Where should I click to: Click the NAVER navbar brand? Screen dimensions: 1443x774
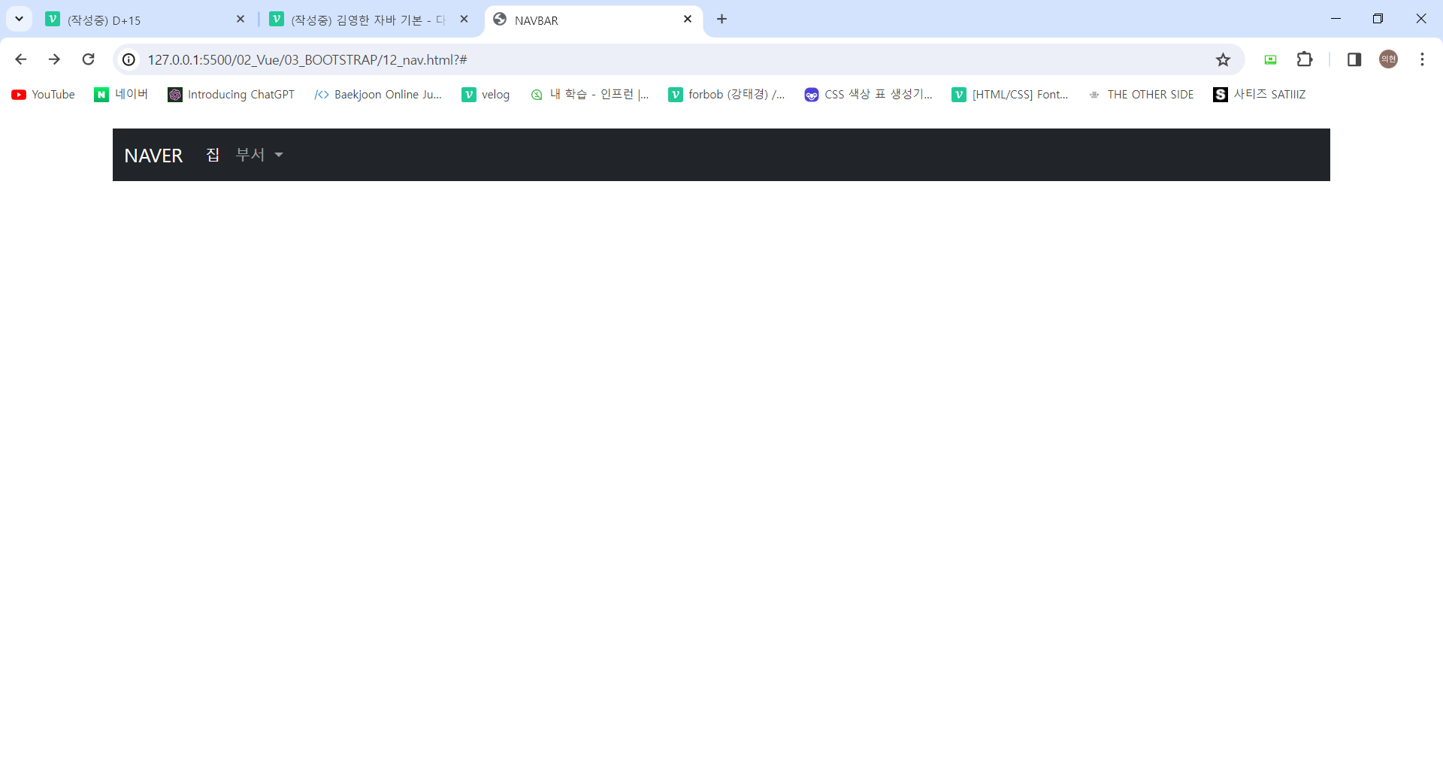pos(153,156)
